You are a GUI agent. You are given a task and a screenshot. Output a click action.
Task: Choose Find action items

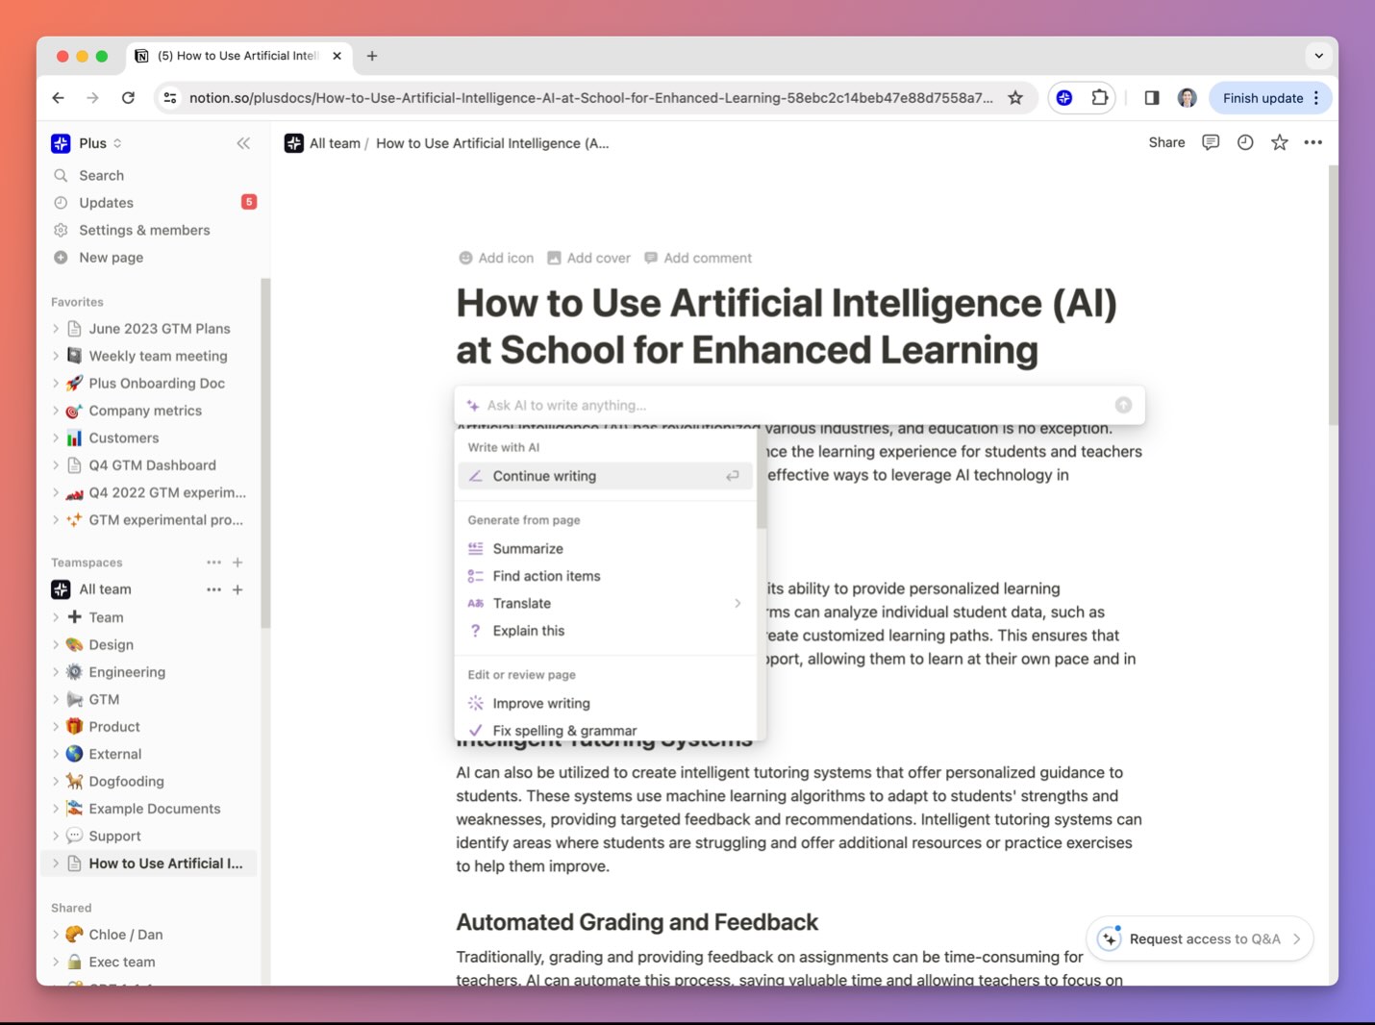point(604,576)
